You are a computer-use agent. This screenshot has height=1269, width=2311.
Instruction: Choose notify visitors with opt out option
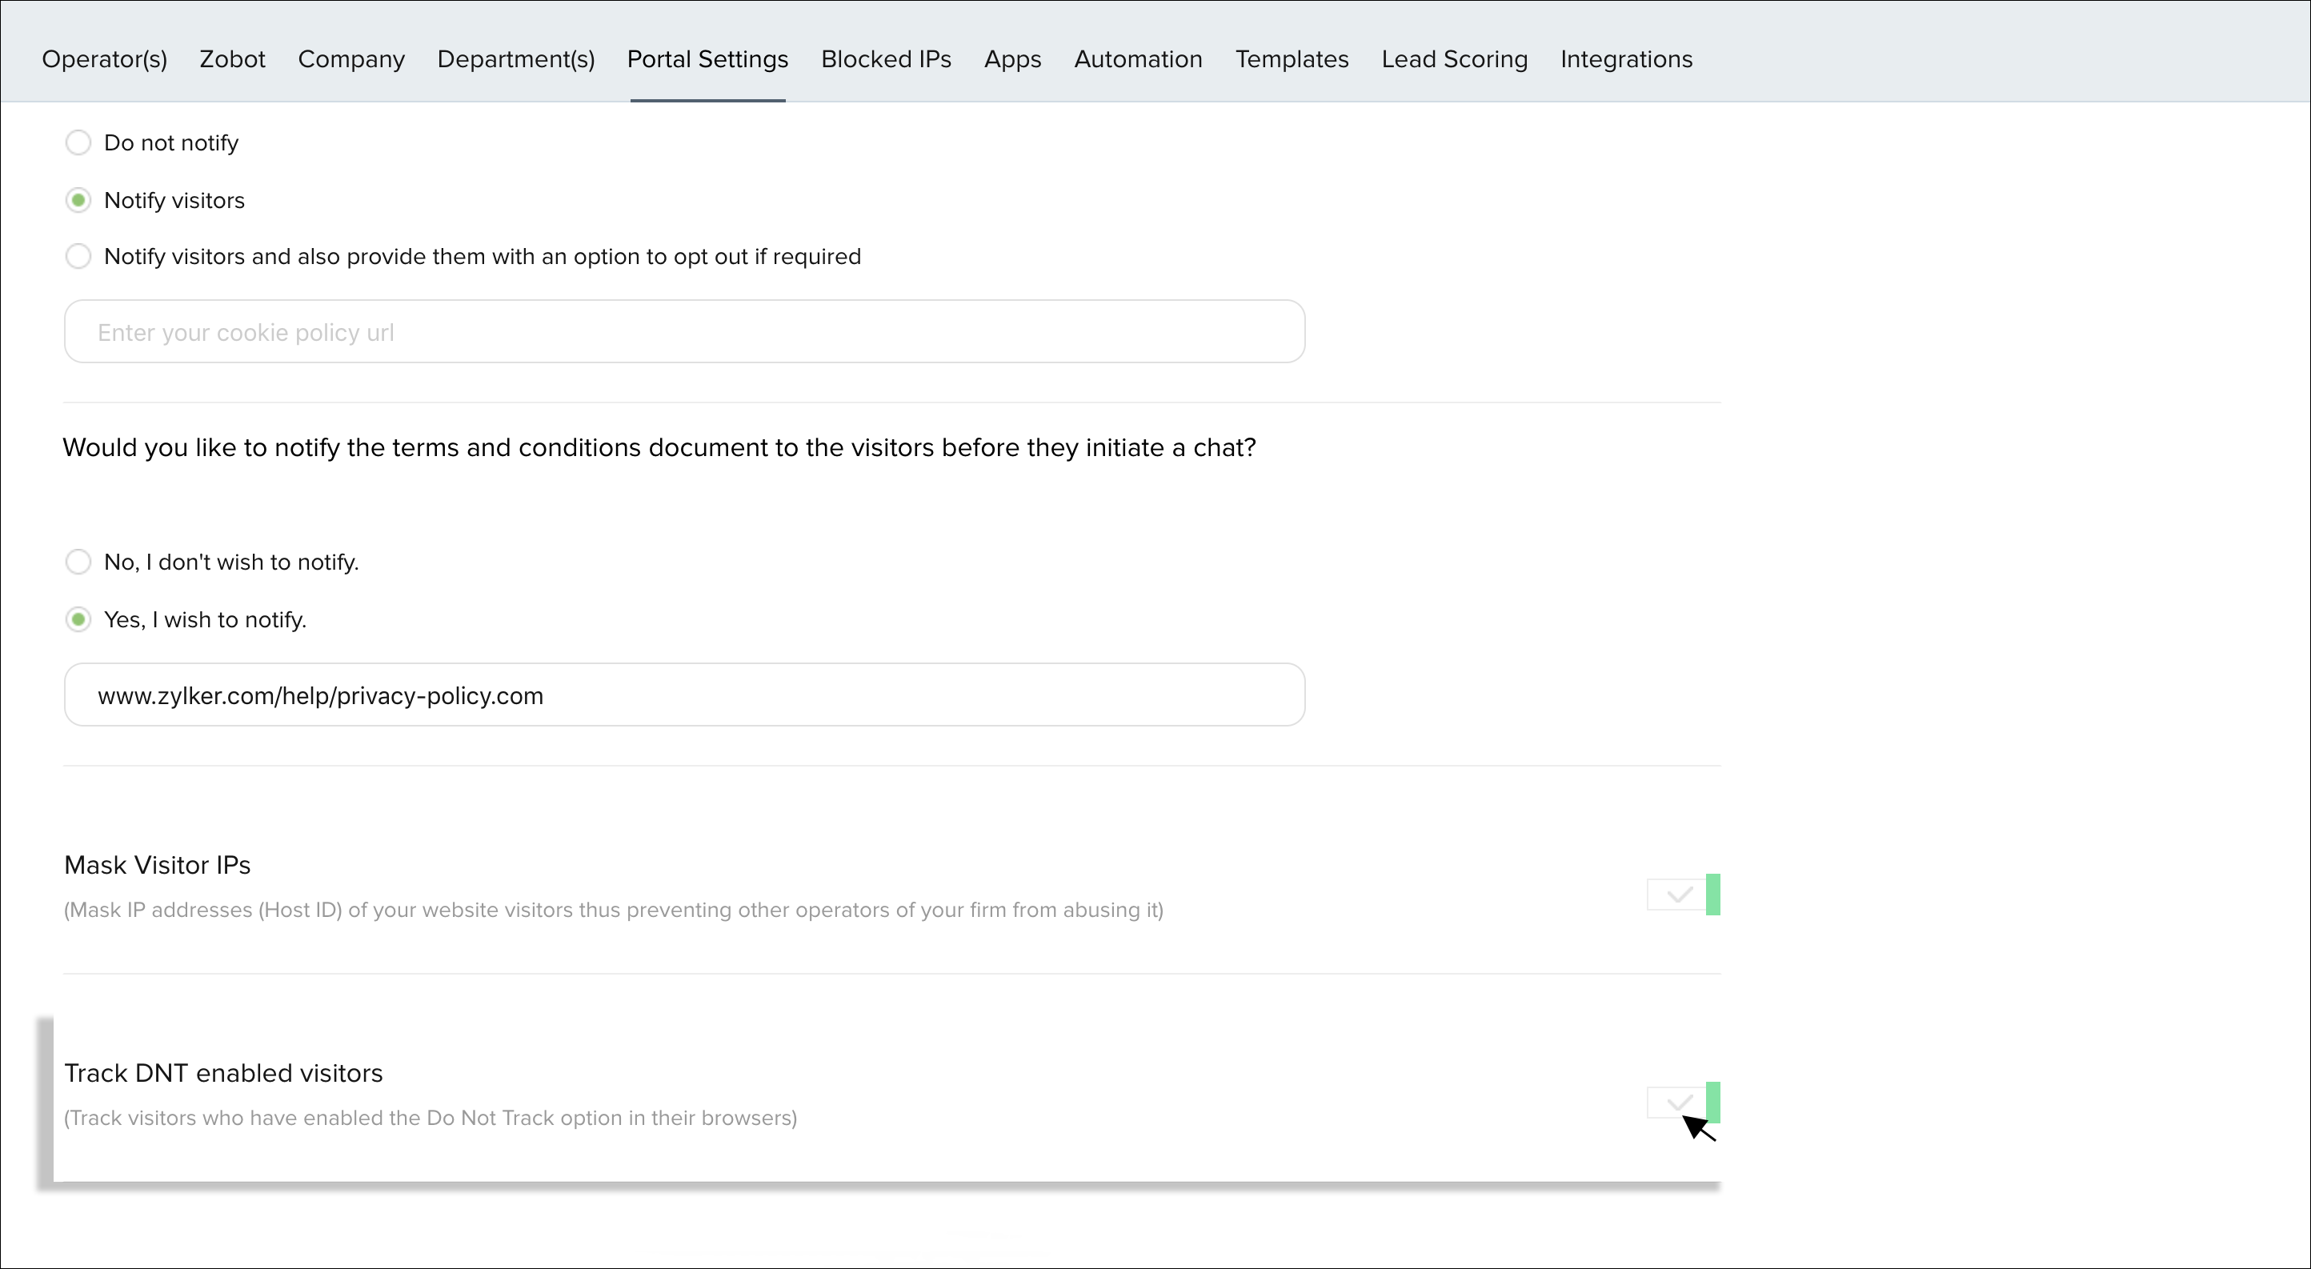click(x=78, y=257)
